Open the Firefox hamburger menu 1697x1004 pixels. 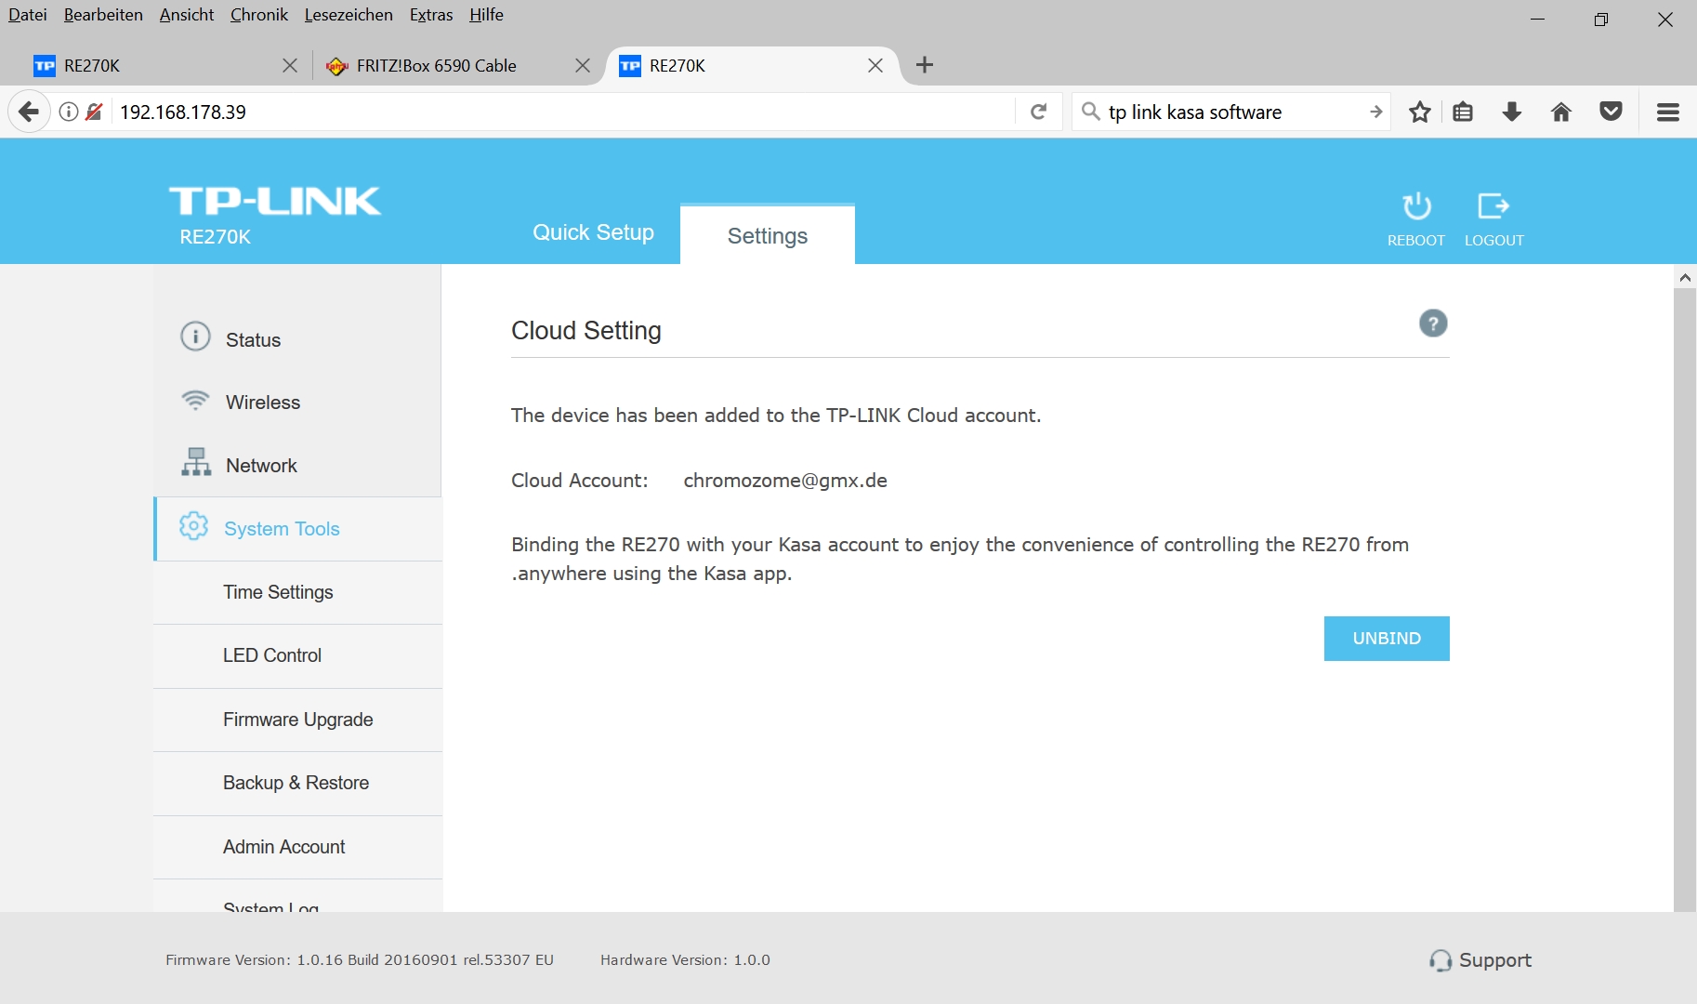click(x=1668, y=112)
